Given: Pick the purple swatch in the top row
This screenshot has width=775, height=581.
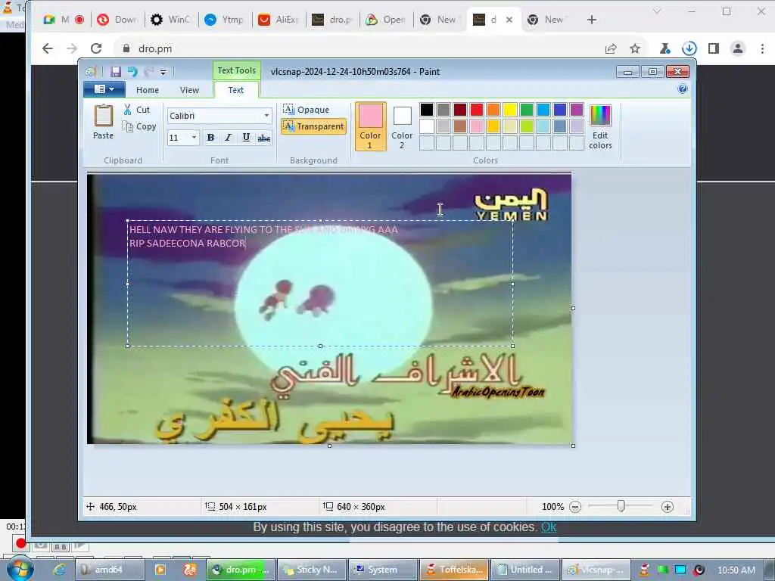Looking at the screenshot, I should pyautogui.click(x=576, y=110).
